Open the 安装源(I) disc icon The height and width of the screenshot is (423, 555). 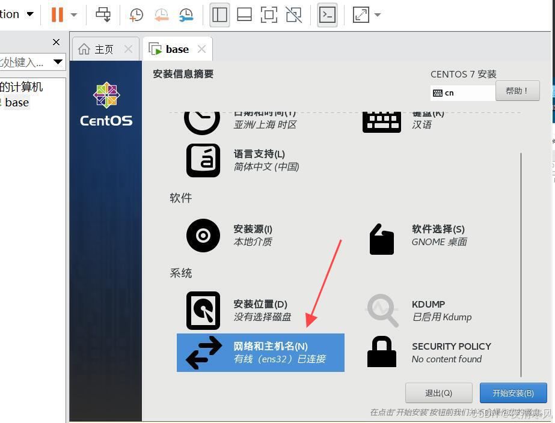click(x=203, y=236)
